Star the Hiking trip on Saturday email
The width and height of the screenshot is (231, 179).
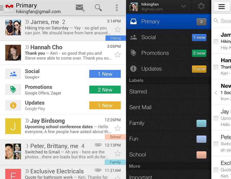pos(117,29)
